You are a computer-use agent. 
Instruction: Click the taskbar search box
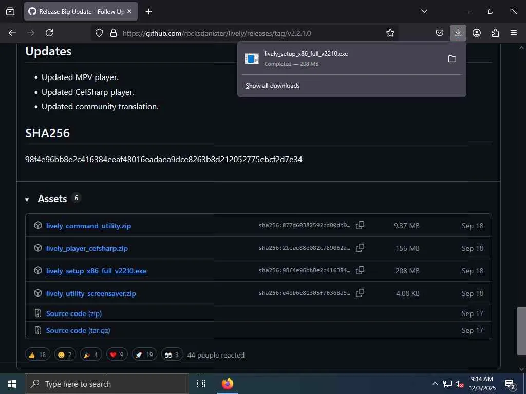(x=107, y=384)
